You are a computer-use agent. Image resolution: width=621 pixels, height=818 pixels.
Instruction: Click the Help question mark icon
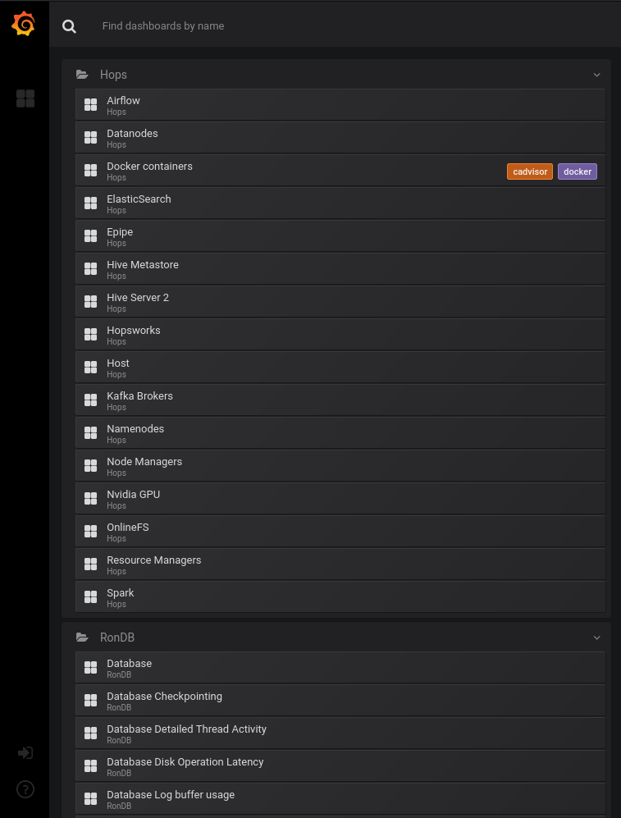(25, 788)
